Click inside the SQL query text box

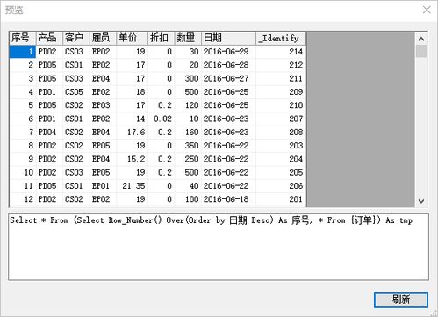coord(219,247)
